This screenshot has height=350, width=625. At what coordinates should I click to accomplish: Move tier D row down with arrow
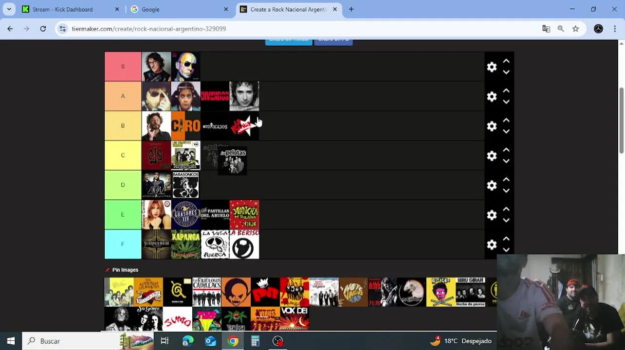(506, 191)
